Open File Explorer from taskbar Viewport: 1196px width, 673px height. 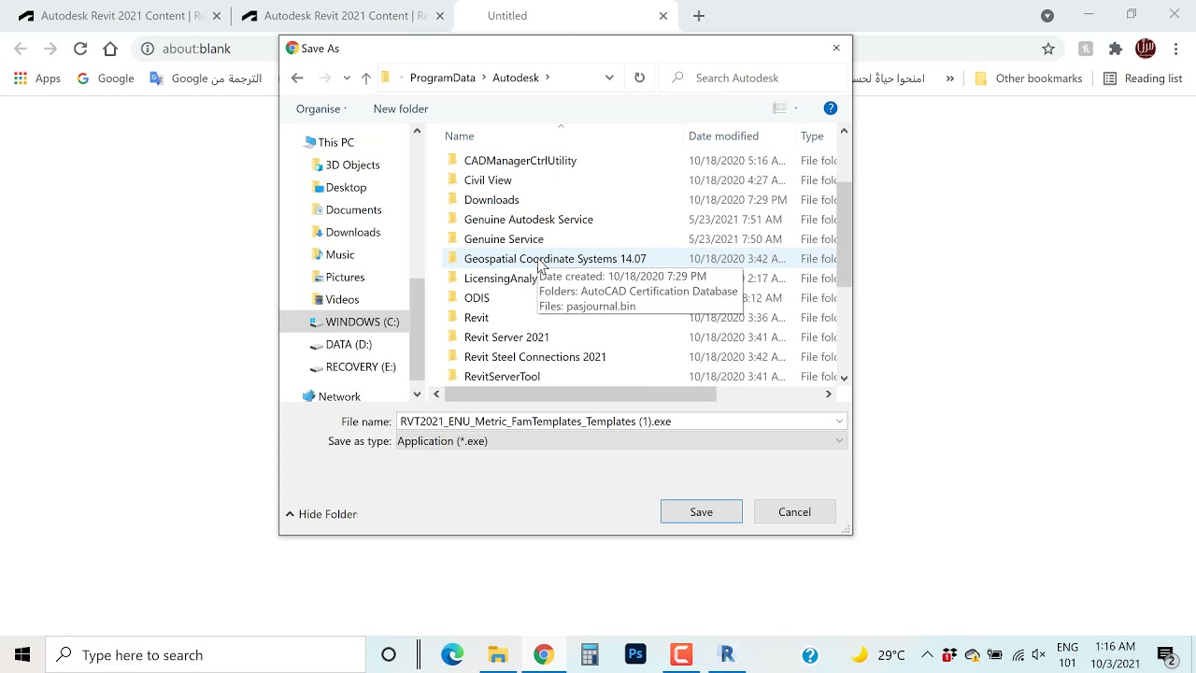[498, 654]
